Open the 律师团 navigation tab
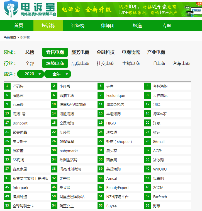202x211 pixels. (x=108, y=25)
